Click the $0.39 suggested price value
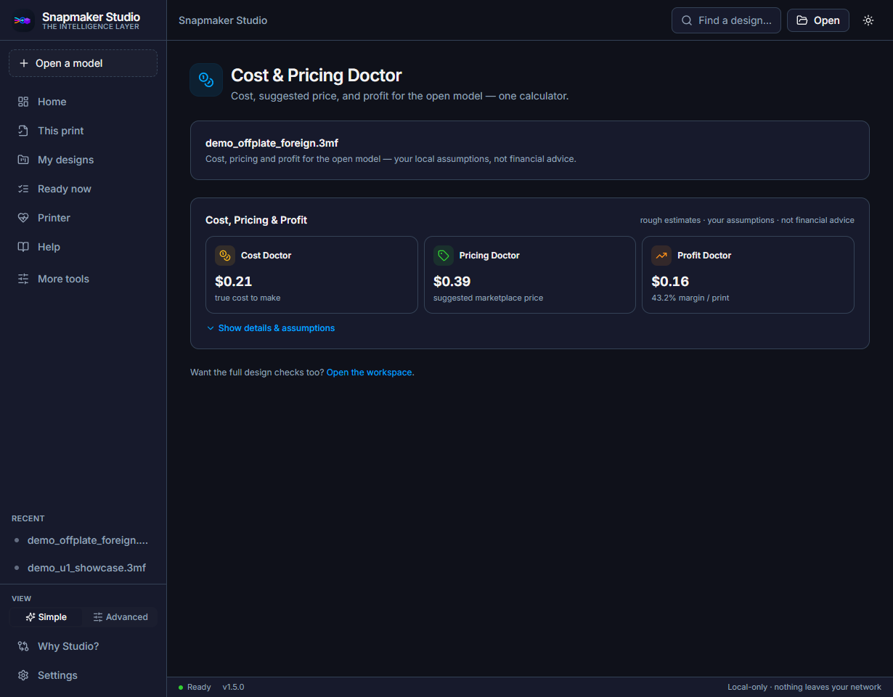Viewport: 893px width, 697px height. click(452, 281)
